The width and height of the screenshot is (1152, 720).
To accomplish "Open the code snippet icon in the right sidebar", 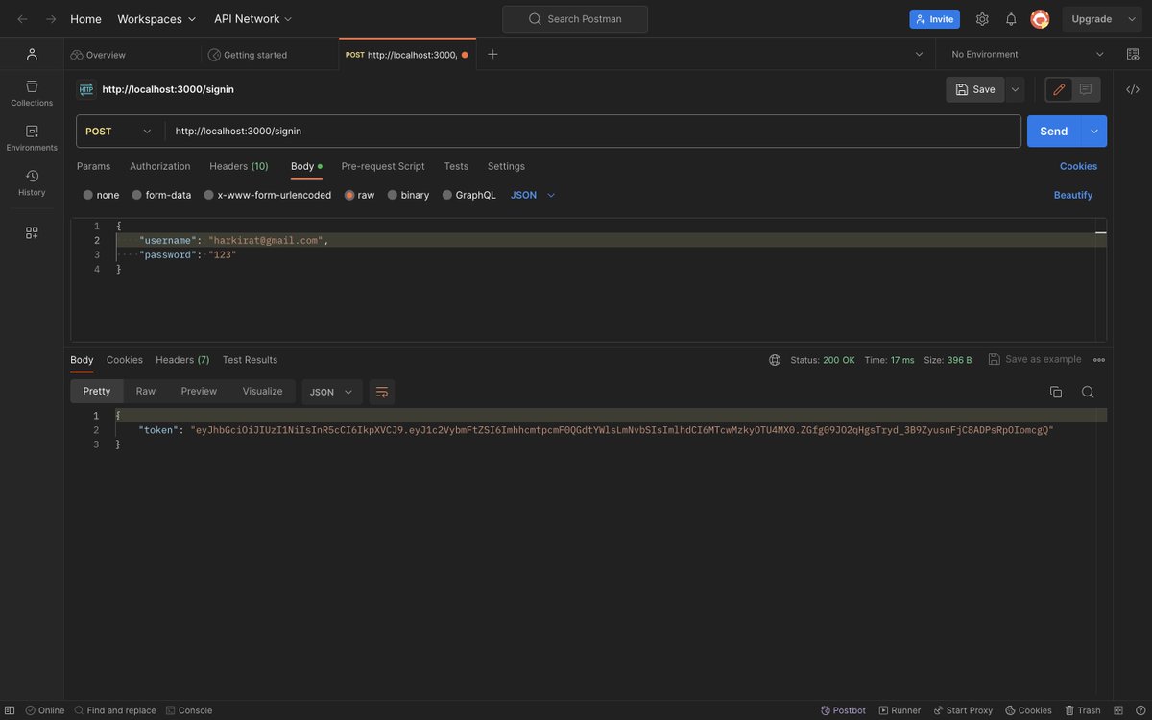I will click(x=1133, y=89).
